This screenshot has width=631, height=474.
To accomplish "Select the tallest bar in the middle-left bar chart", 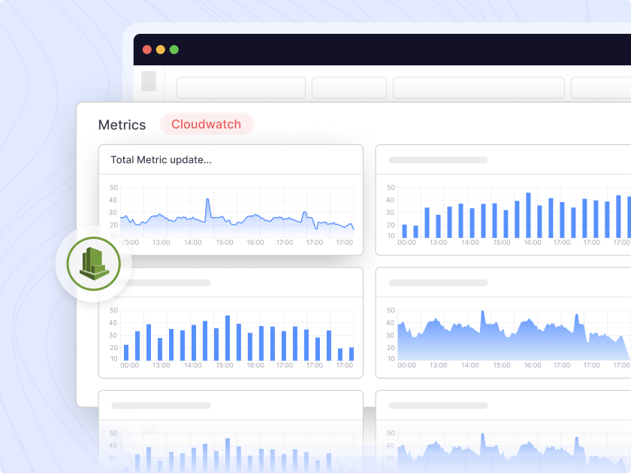I will click(x=228, y=337).
